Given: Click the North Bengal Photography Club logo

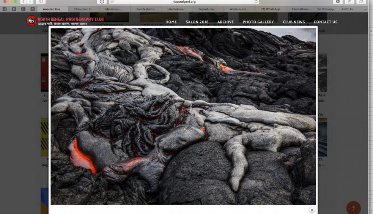Looking at the screenshot, I should point(65,21).
